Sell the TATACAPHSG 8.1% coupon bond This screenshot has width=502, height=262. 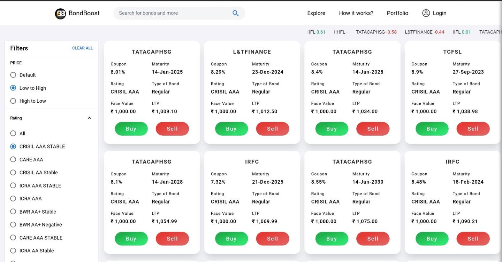(x=172, y=239)
